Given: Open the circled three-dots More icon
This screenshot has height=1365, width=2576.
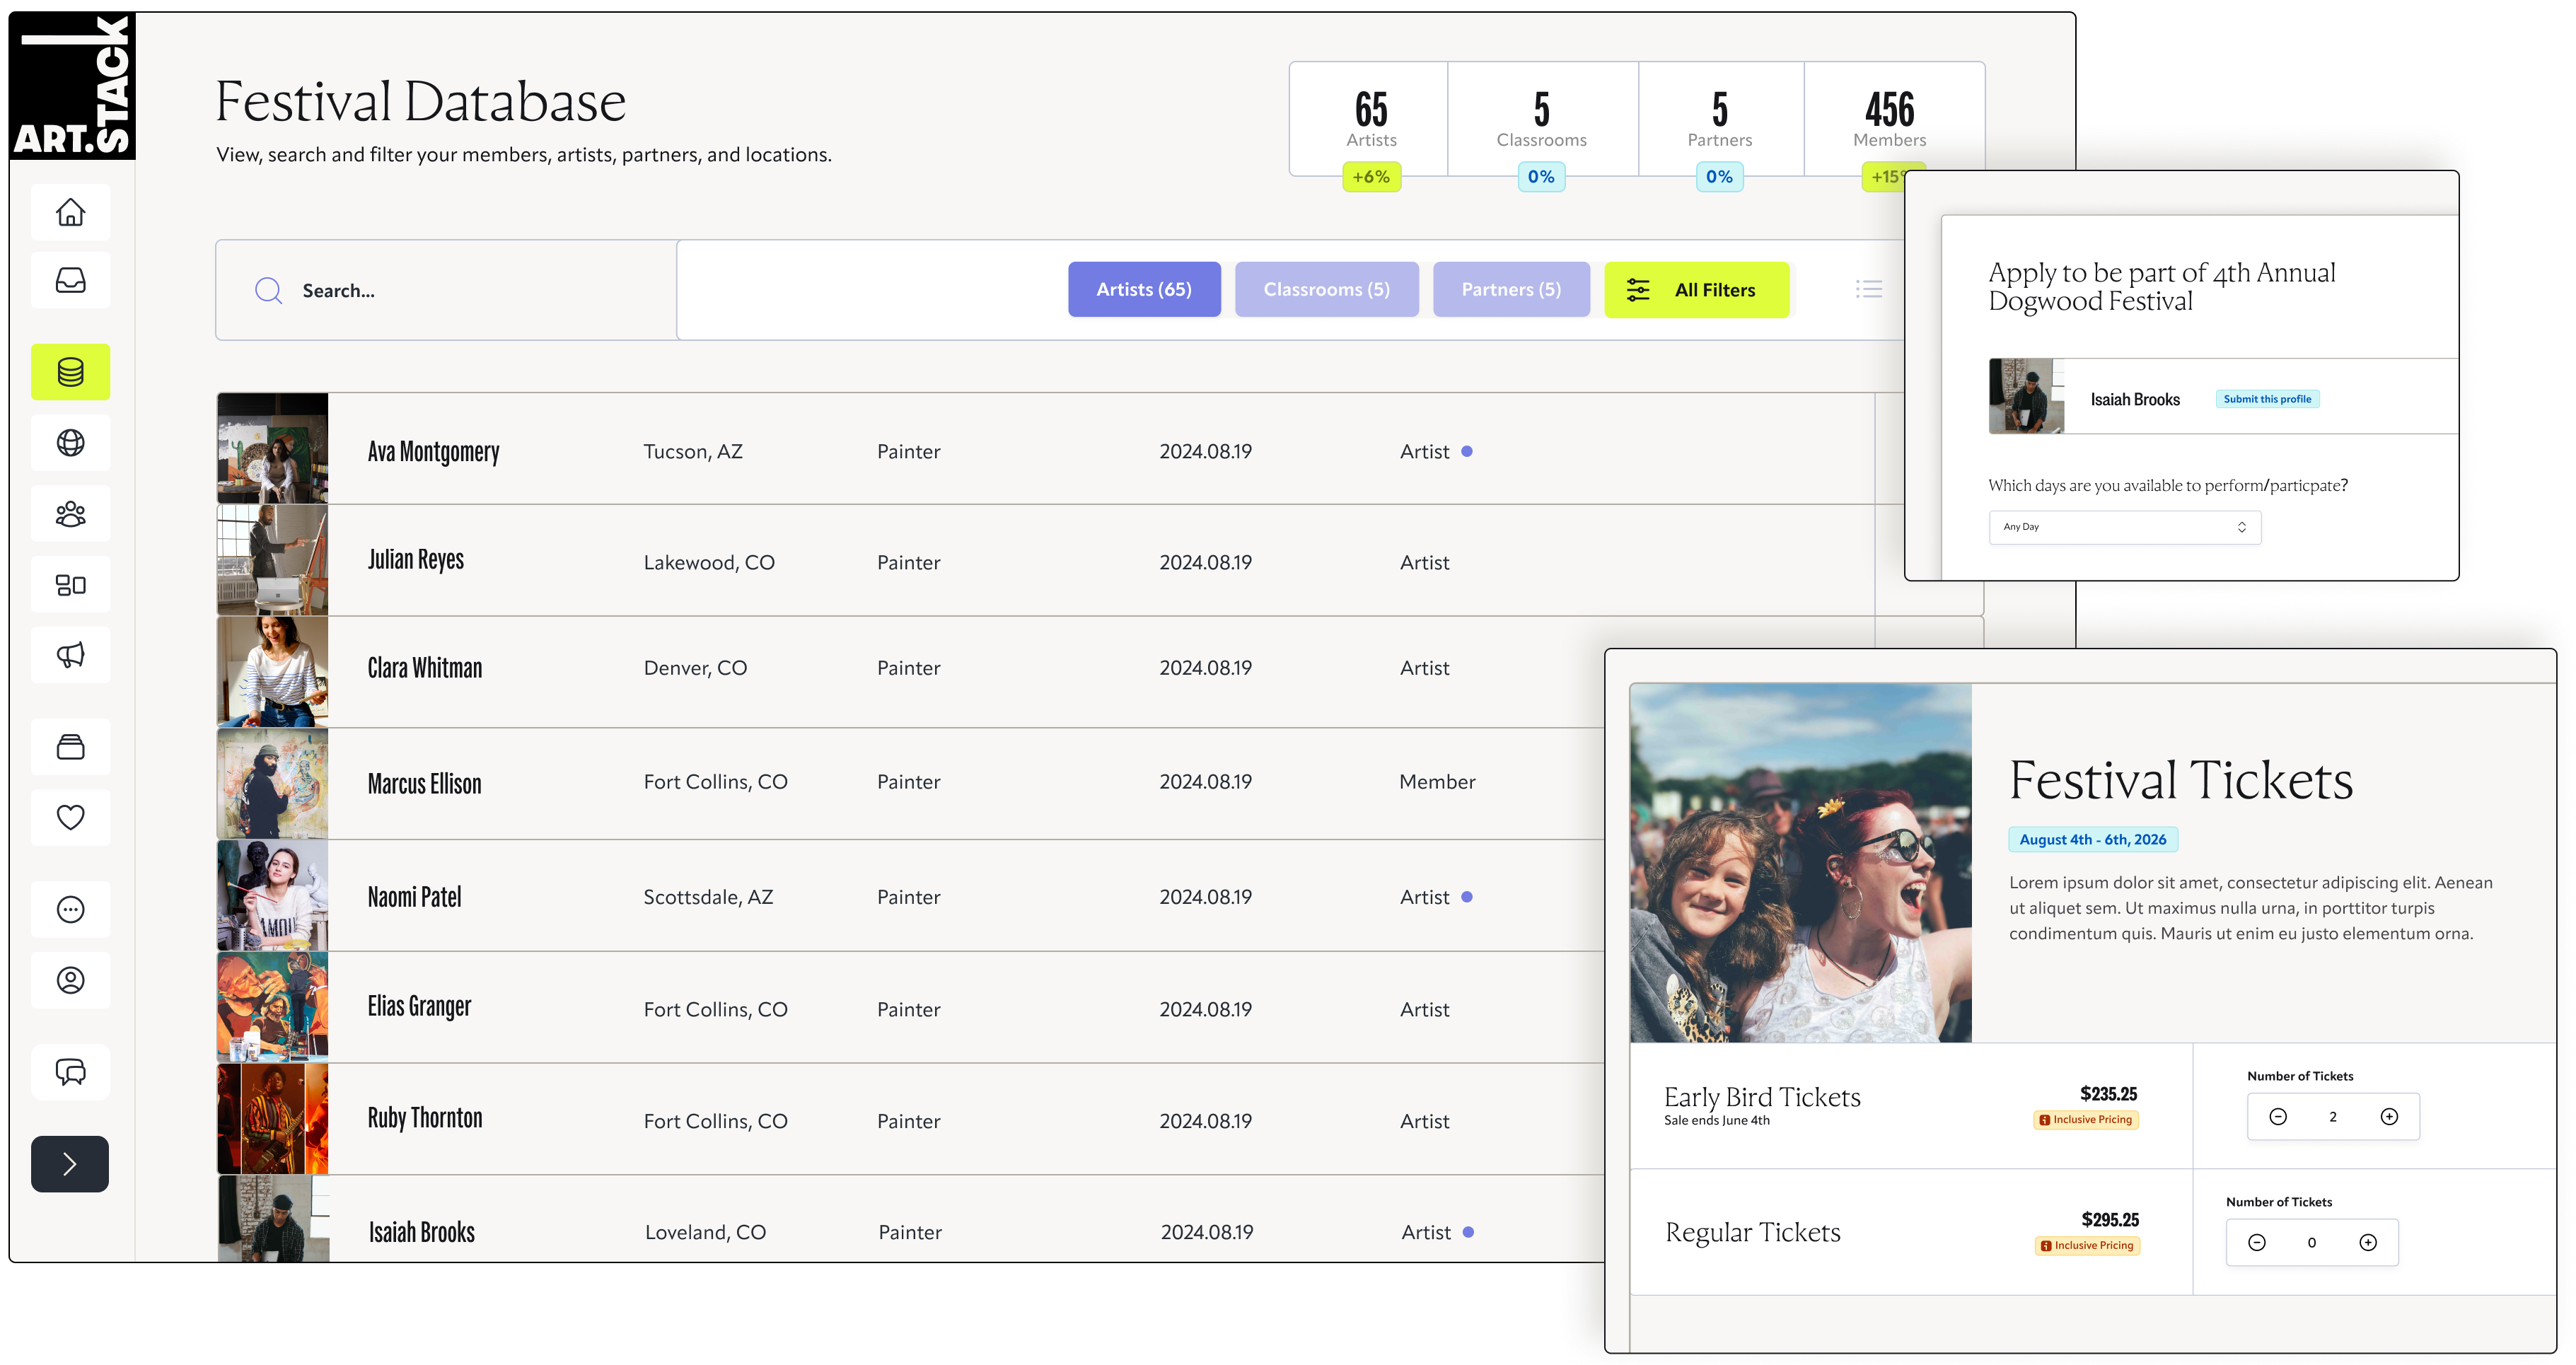Looking at the screenshot, I should [70, 909].
